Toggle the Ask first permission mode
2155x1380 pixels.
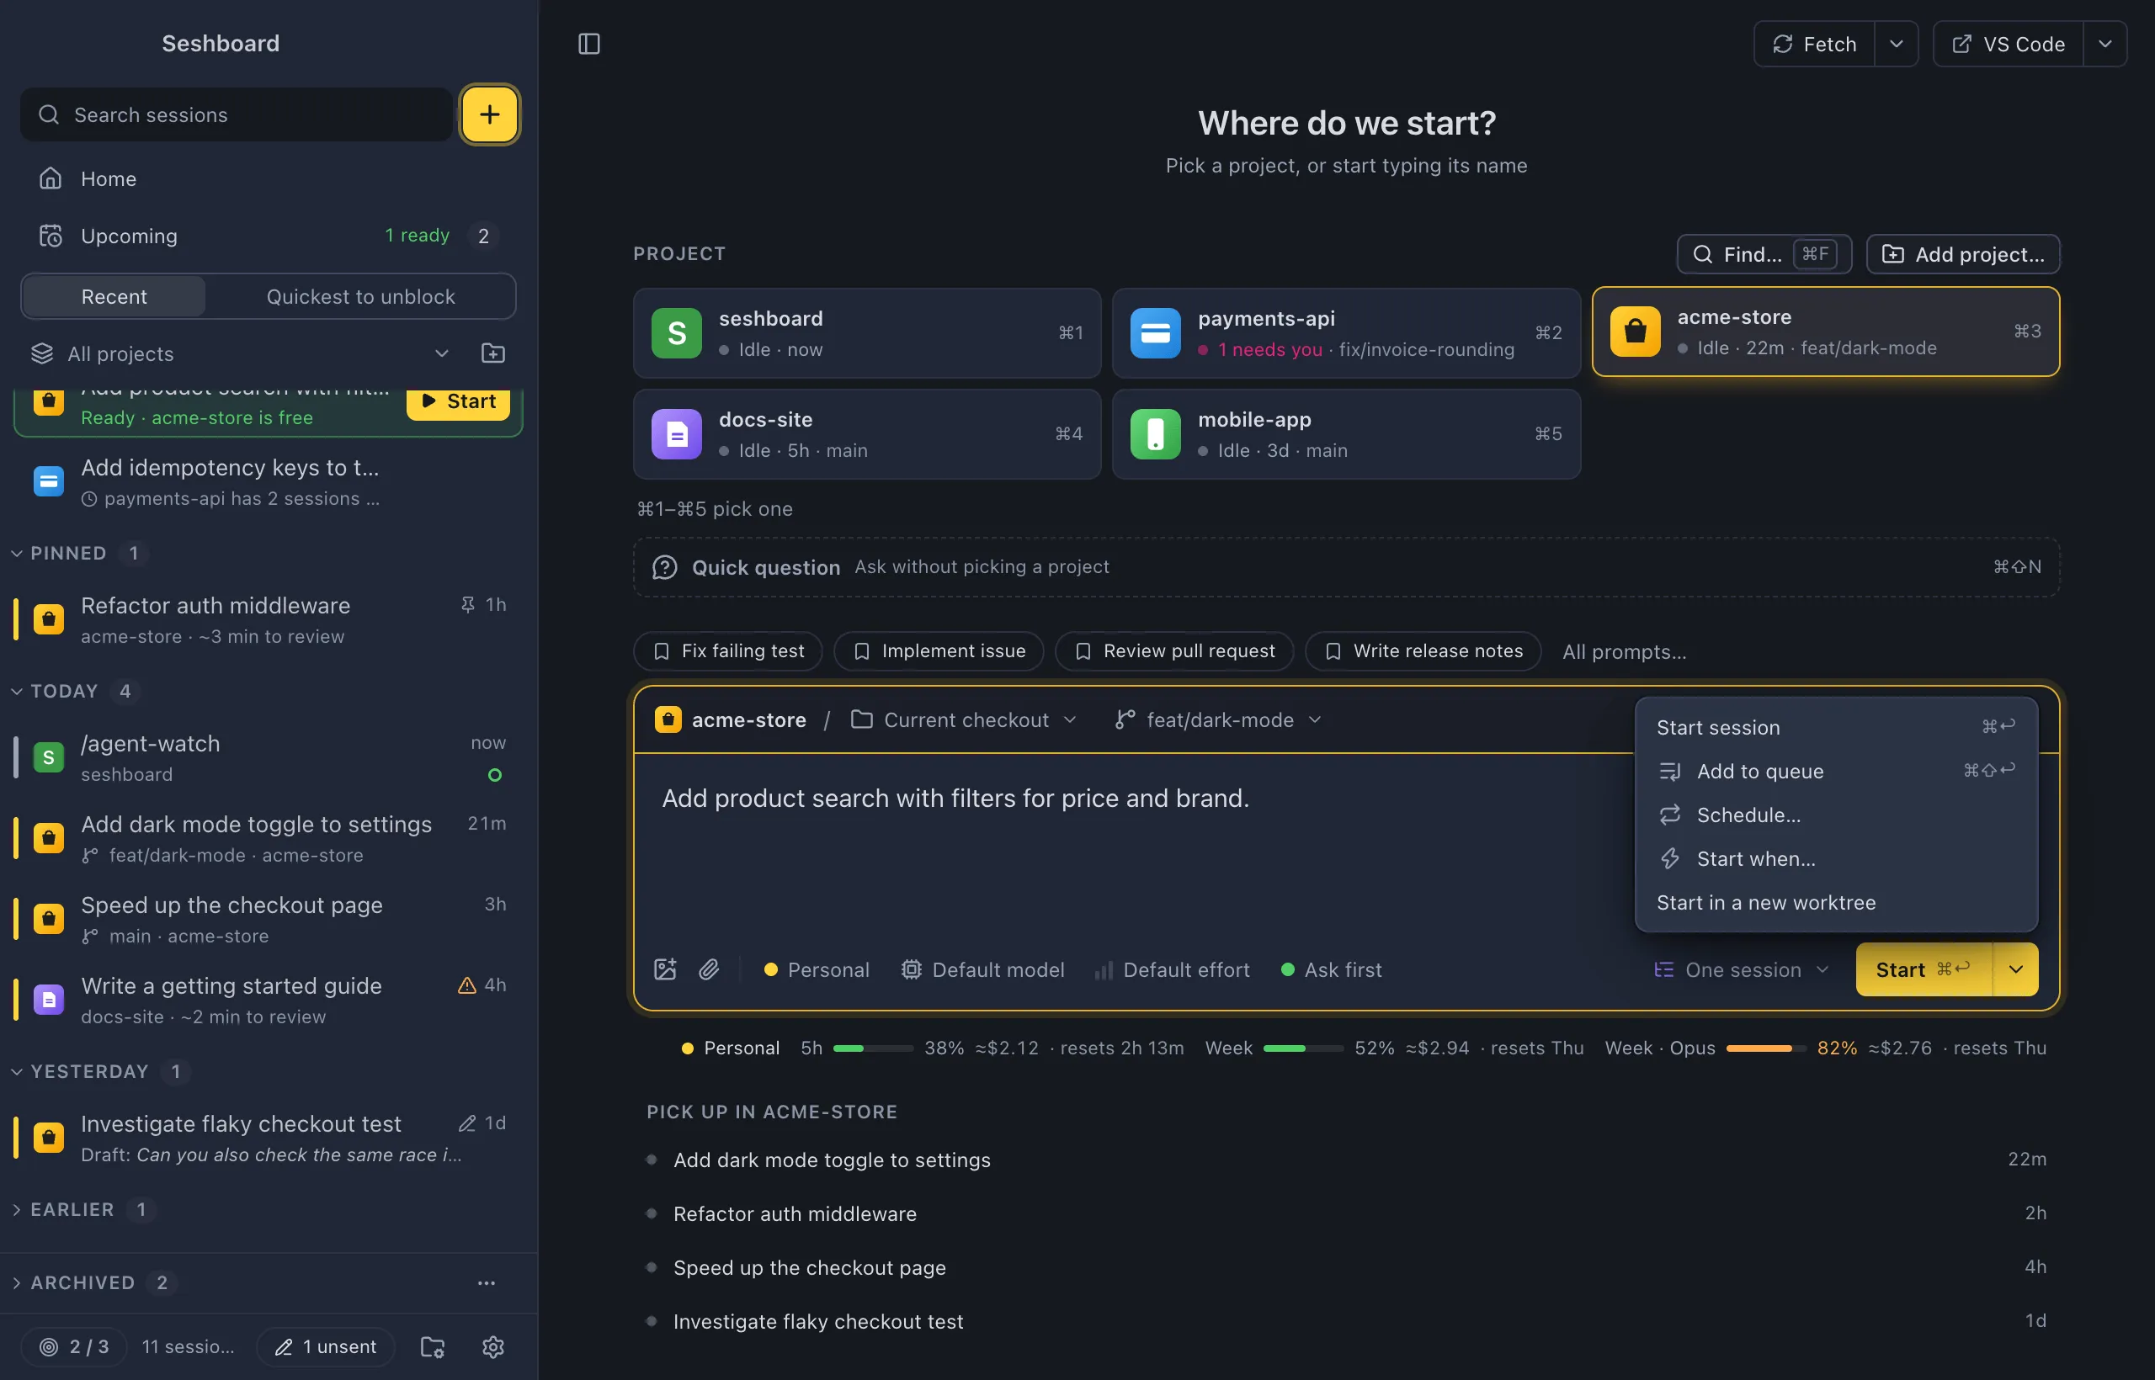tap(1331, 969)
